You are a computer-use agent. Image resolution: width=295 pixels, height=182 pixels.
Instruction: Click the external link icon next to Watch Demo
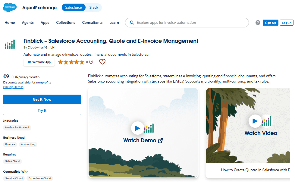click(161, 141)
